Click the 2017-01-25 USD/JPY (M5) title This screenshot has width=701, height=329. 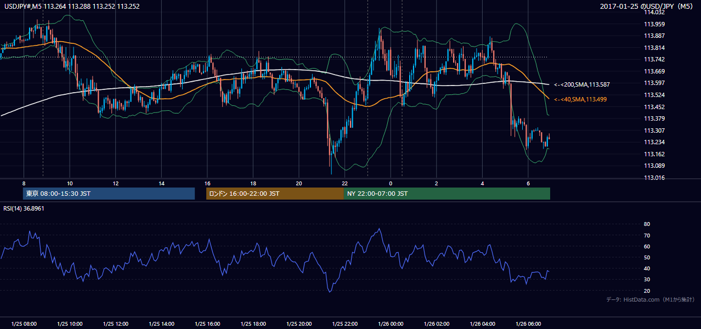coord(647,7)
